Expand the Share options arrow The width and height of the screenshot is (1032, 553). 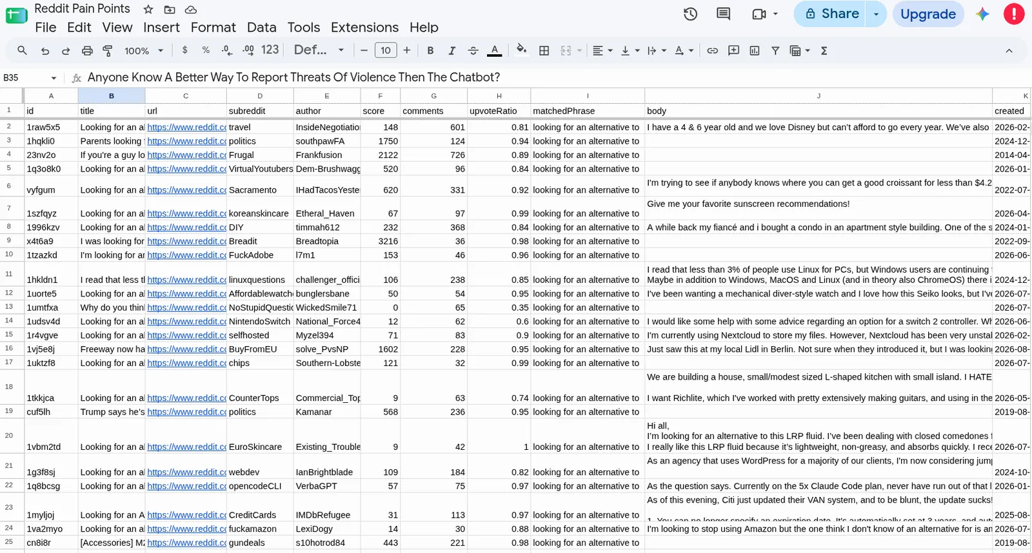coord(877,14)
